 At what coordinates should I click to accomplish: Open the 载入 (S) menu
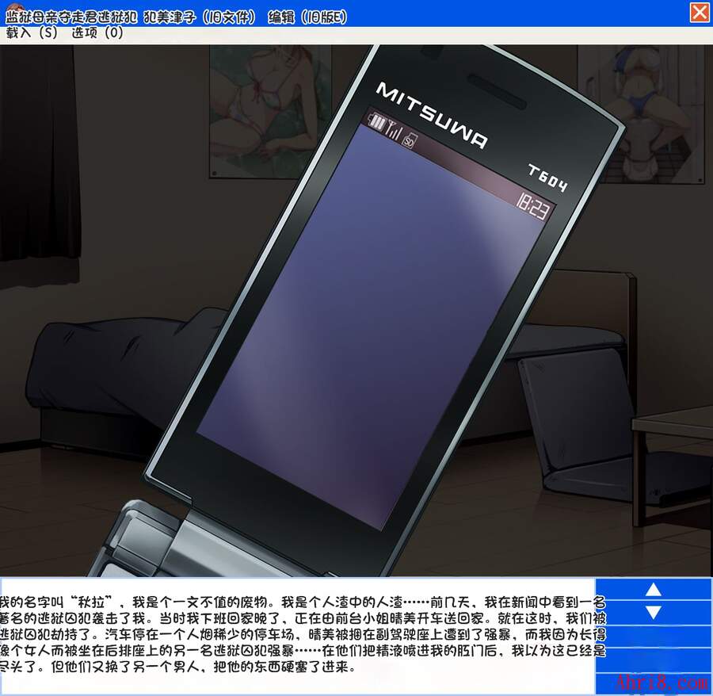(32, 33)
